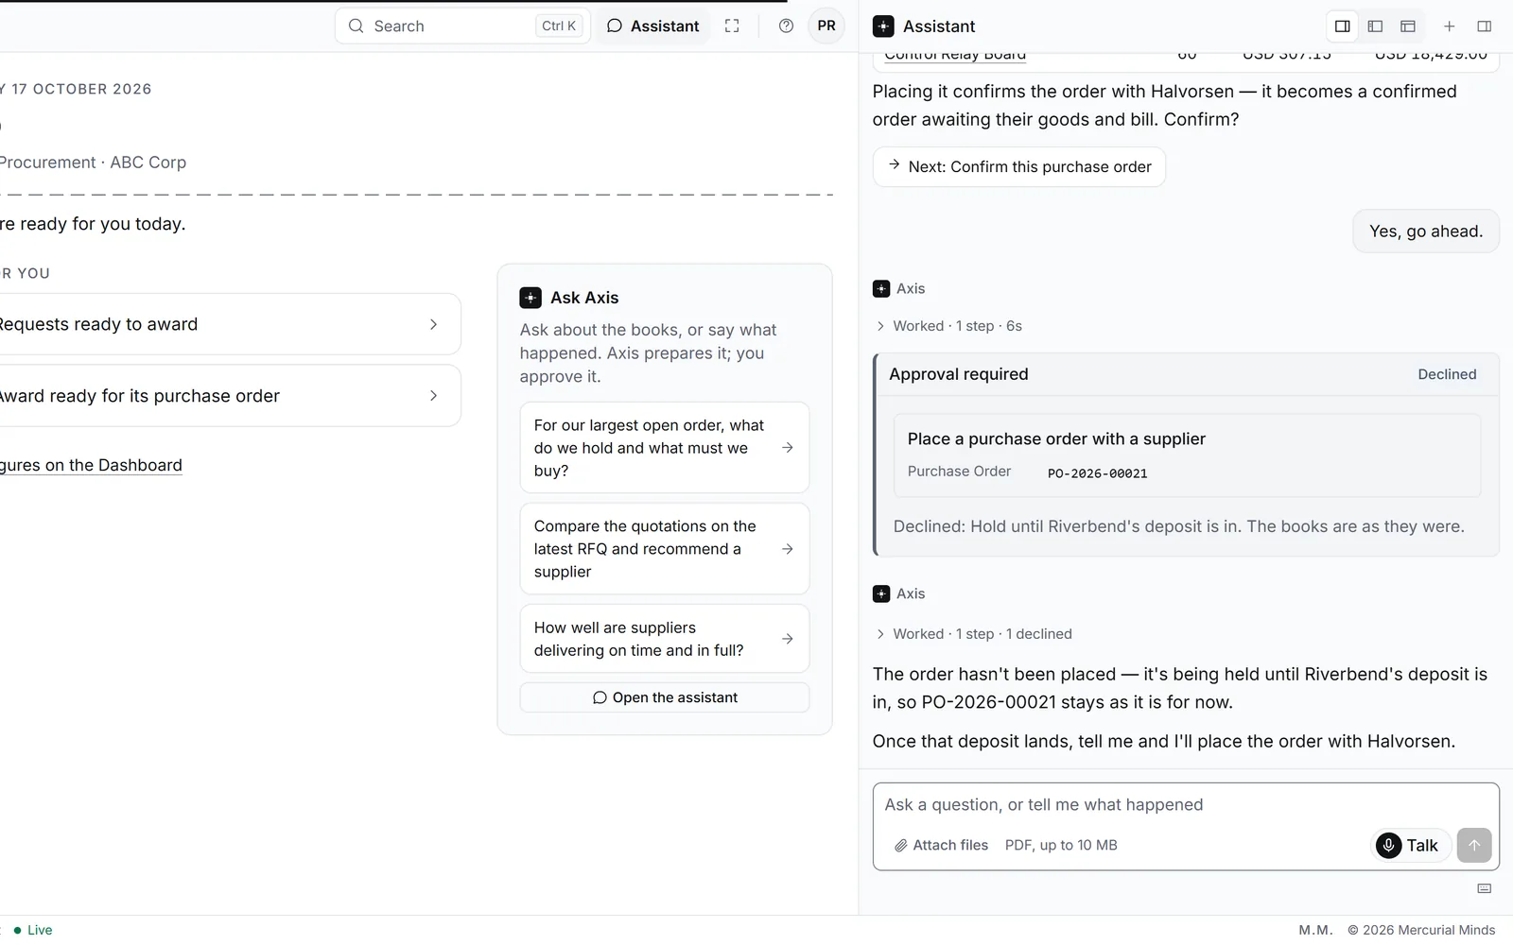Click Attach files paperclip link
The image size is (1513, 945).
coord(941,845)
